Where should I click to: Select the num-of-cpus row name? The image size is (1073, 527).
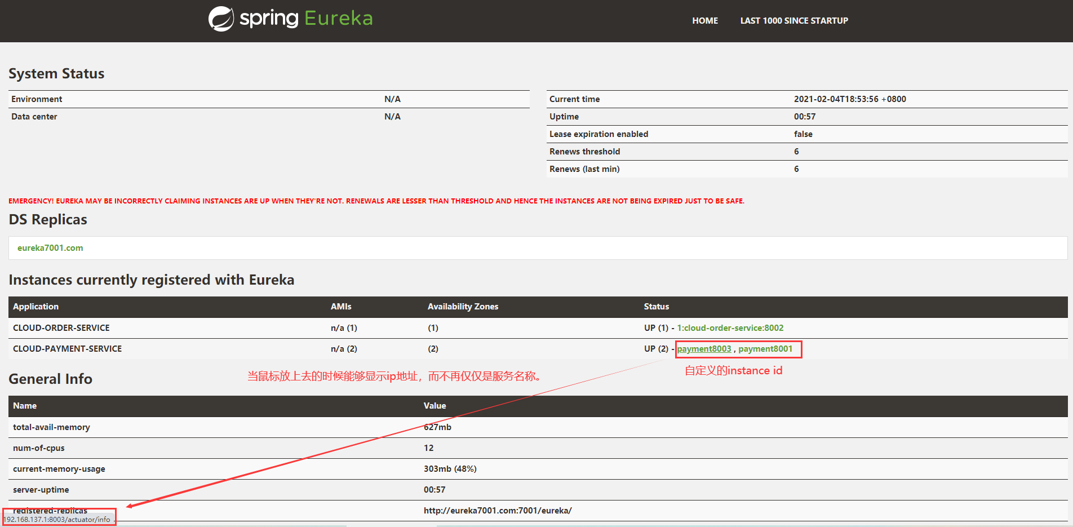click(x=39, y=448)
